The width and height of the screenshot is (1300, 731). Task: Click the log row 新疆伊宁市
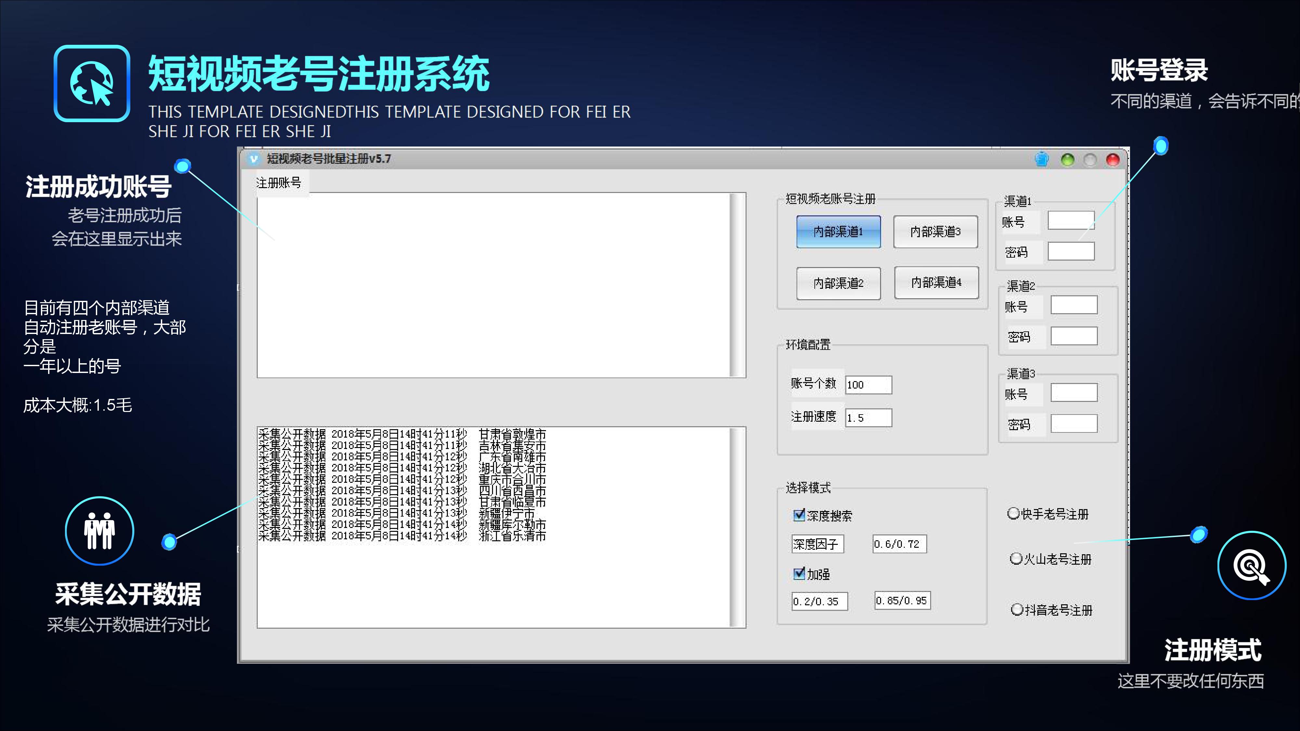tap(396, 513)
